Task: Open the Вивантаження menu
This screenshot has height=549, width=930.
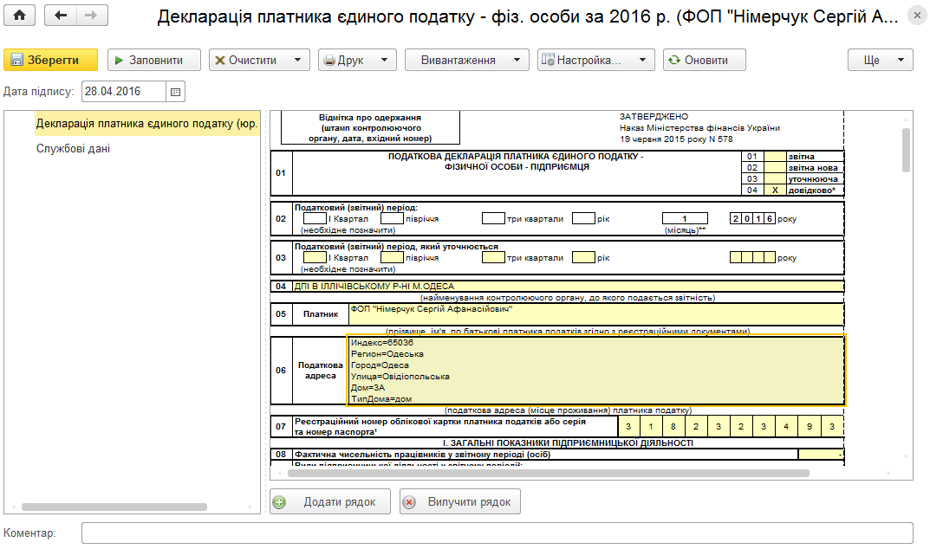Action: (467, 60)
